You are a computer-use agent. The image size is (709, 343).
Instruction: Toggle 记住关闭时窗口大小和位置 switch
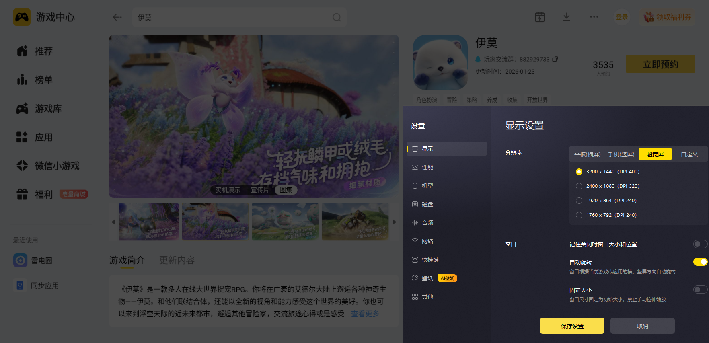click(700, 244)
